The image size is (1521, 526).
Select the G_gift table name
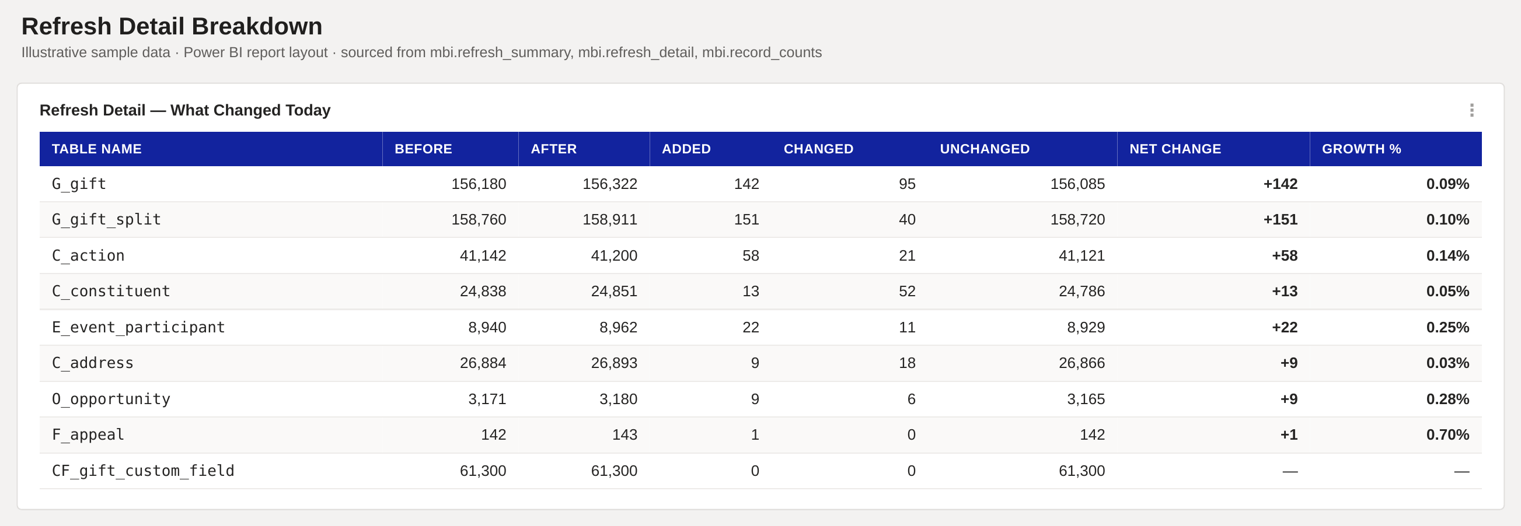point(79,184)
